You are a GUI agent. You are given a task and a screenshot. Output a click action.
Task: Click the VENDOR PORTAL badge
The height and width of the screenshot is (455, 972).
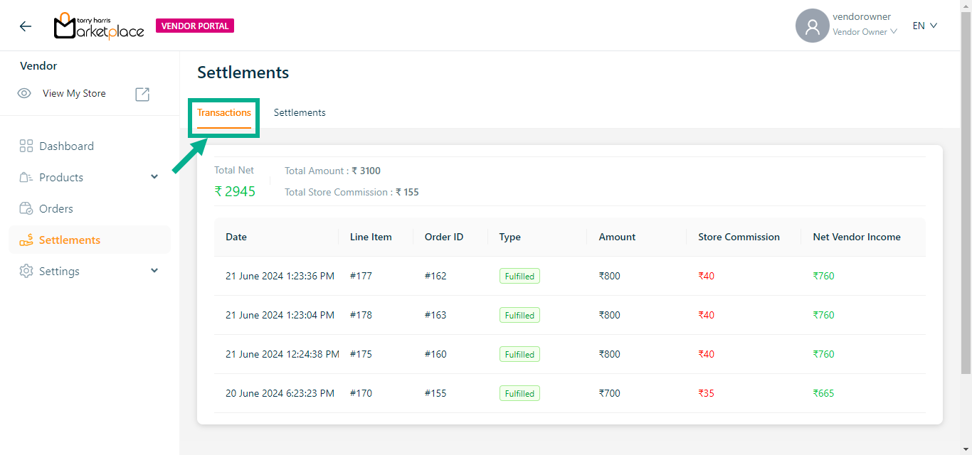[195, 26]
